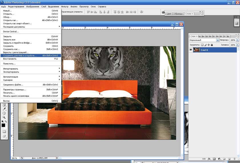Swap foreground and background colors
Screen dimensions: 240x163
[x=6, y=122]
